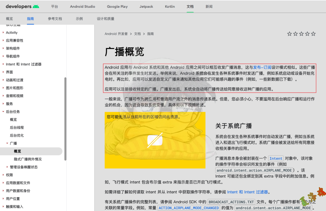Expand the 服务 sidebar section
Image resolution: width=326 pixels, height=211 pixels.
tap(10, 103)
